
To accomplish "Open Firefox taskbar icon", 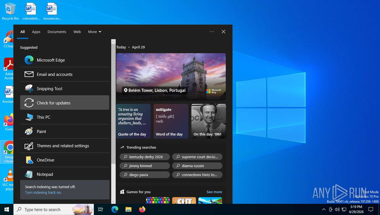I will coord(142,209).
